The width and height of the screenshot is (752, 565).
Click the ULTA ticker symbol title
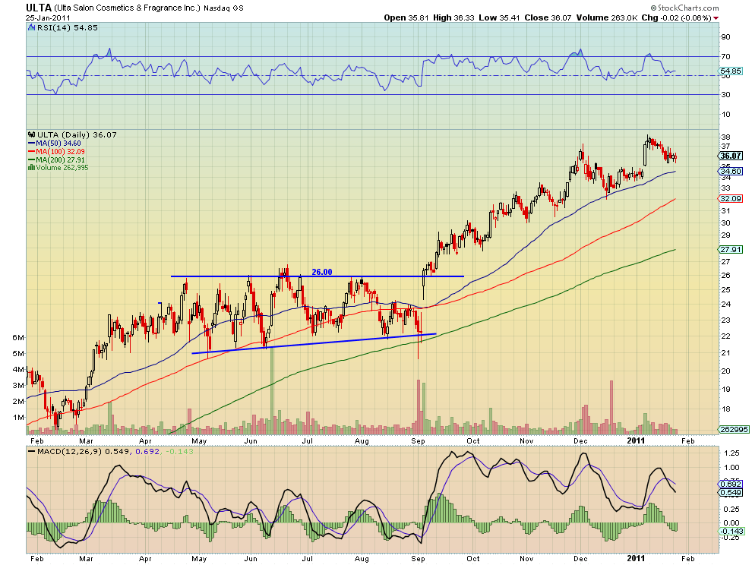(39, 8)
